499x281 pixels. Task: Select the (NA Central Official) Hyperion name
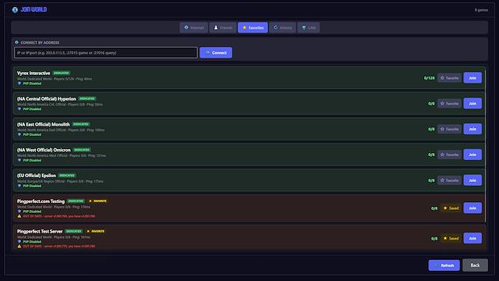(x=47, y=99)
